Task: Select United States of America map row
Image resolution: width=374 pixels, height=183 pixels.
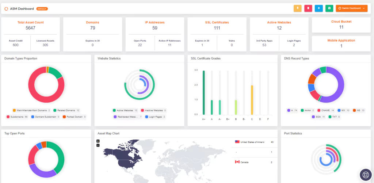Action: point(255,142)
